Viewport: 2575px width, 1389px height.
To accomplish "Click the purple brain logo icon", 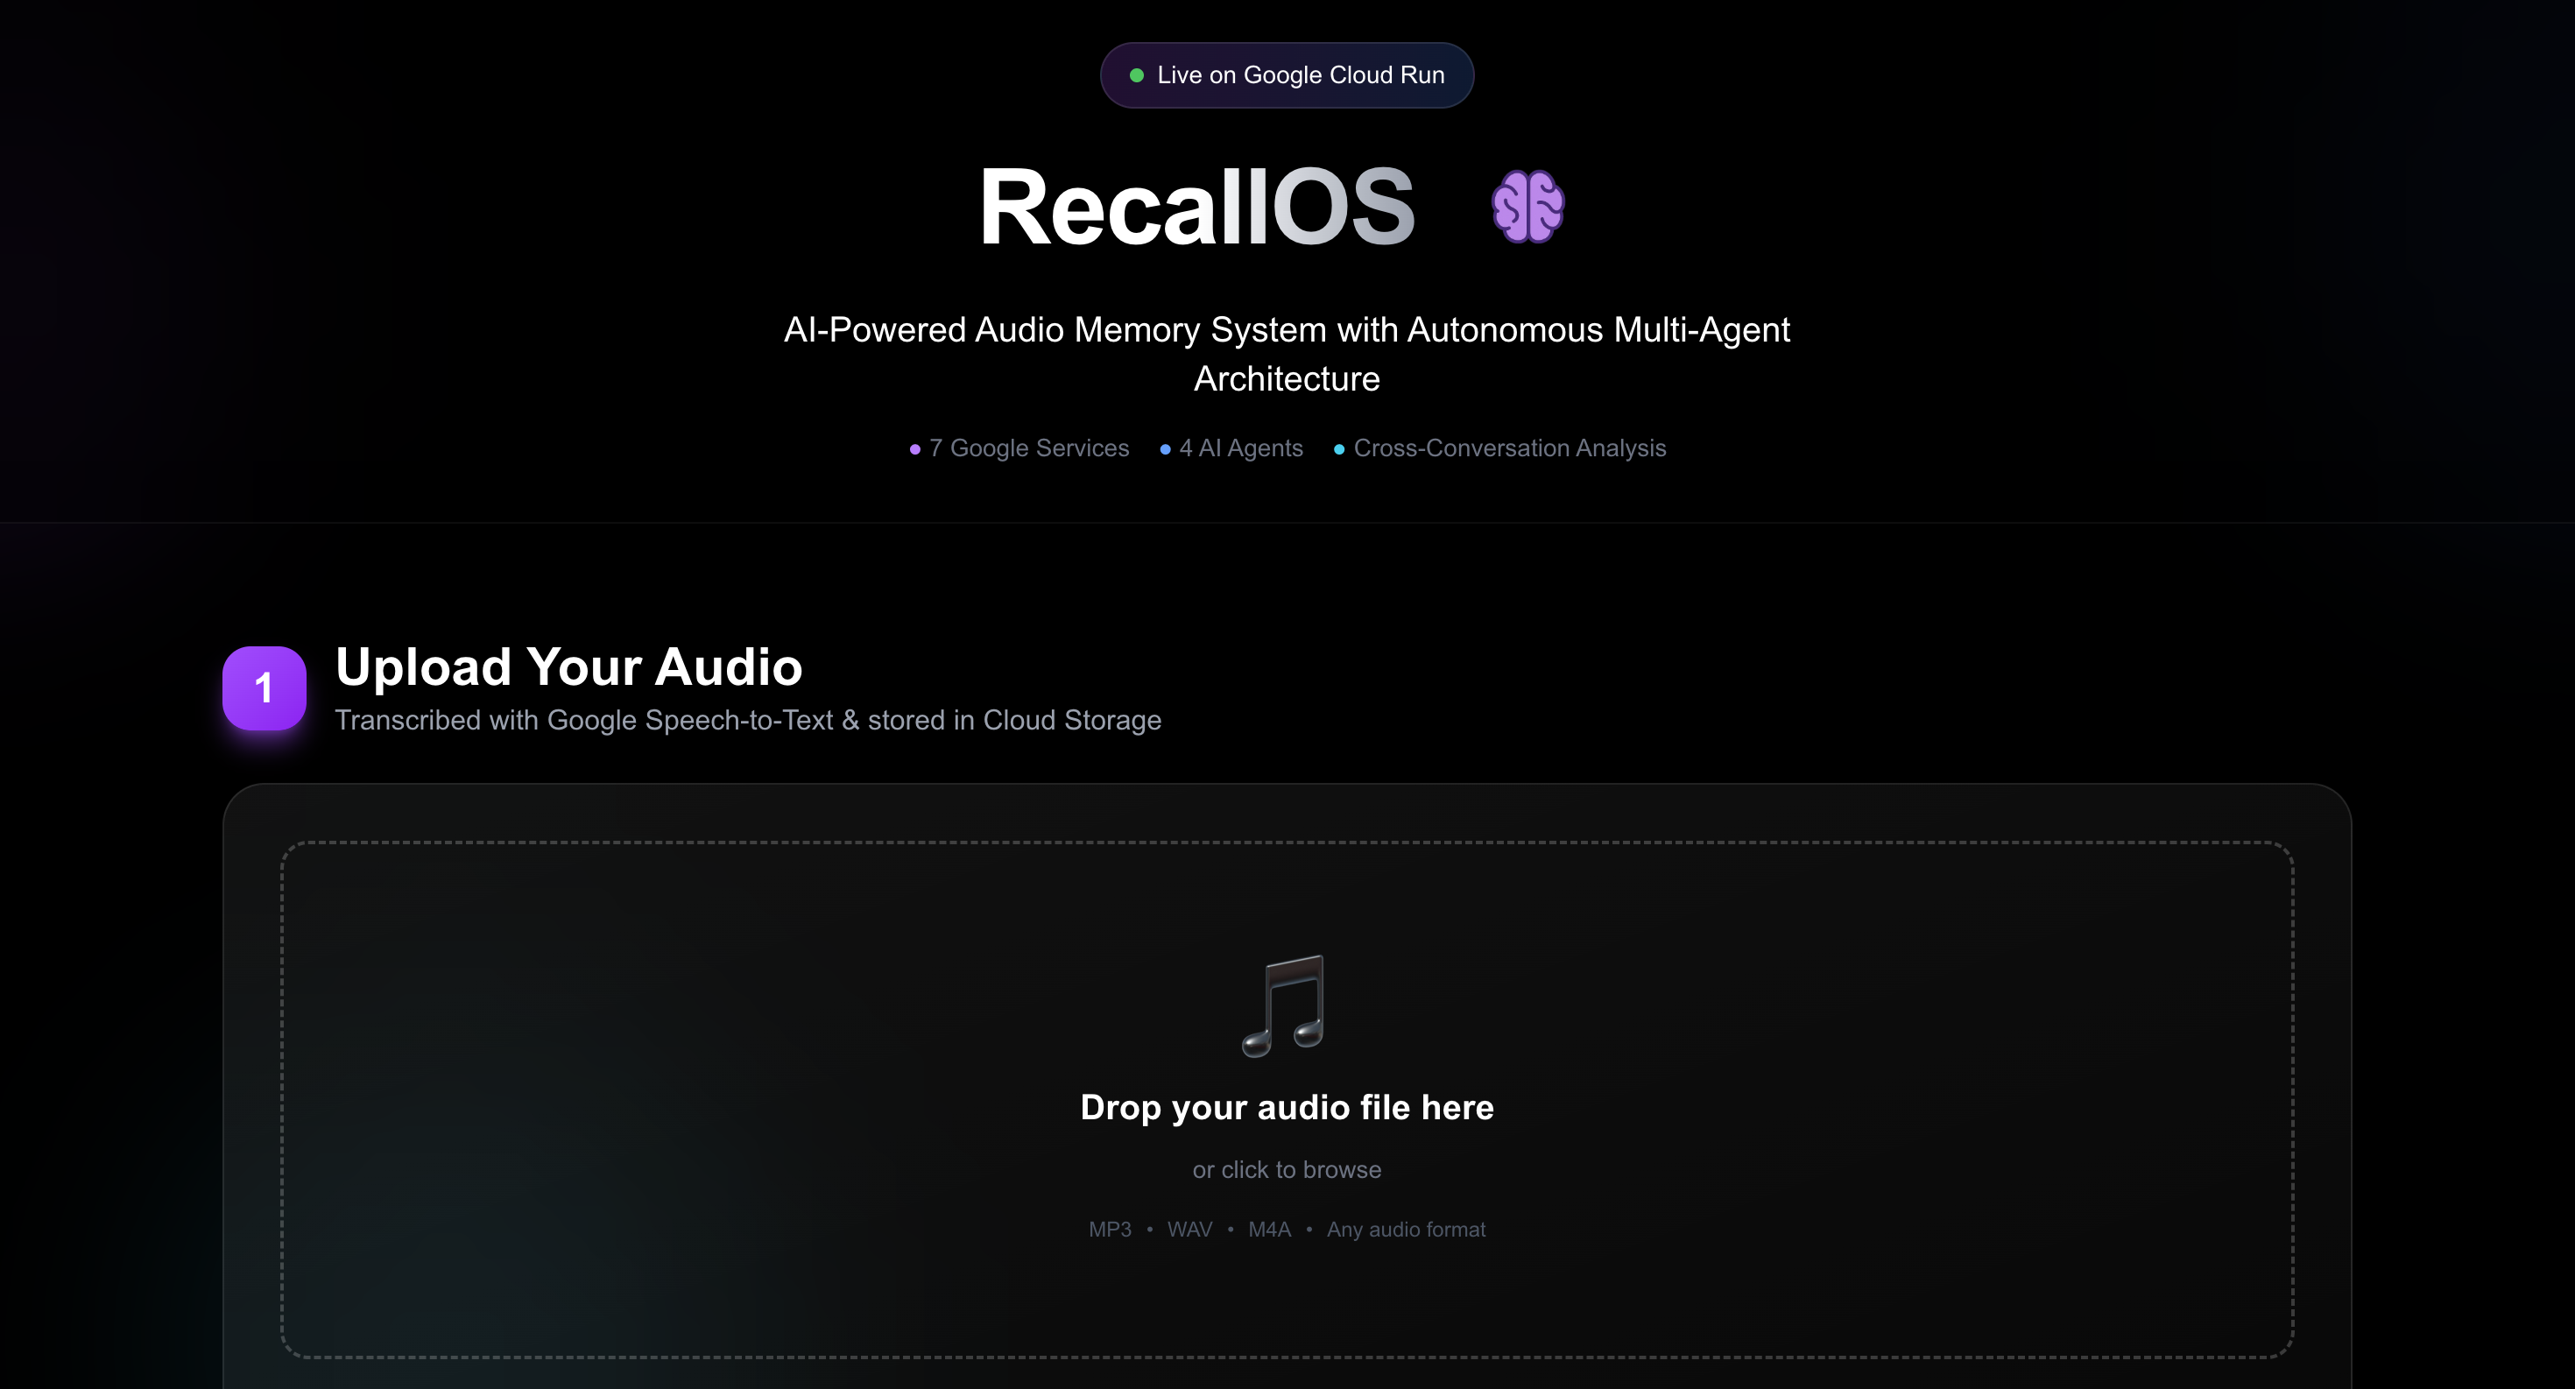I will (x=1527, y=207).
